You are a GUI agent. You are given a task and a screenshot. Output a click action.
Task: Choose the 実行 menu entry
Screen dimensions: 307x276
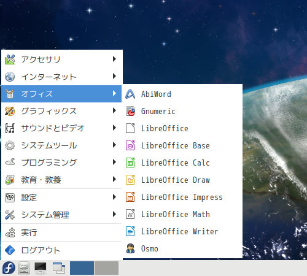[61, 232]
